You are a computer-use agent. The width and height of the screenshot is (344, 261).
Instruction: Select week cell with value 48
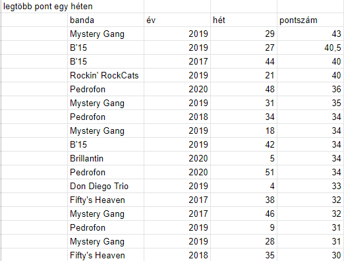tap(244, 89)
